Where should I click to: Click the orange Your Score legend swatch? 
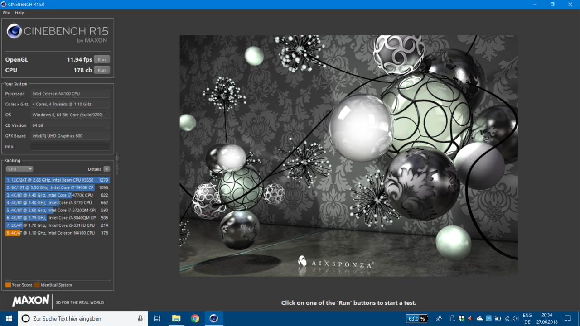pyautogui.click(x=8, y=285)
